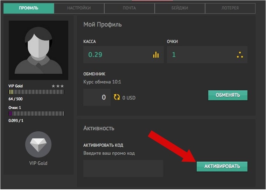Open the Профиль tab
Image resolution: width=266 pixels, height=190 pixels.
point(29,8)
